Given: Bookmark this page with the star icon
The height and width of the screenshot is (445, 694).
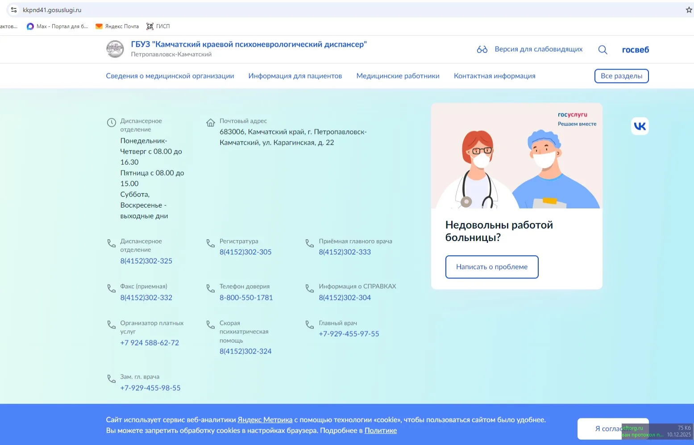Looking at the screenshot, I should 689,10.
